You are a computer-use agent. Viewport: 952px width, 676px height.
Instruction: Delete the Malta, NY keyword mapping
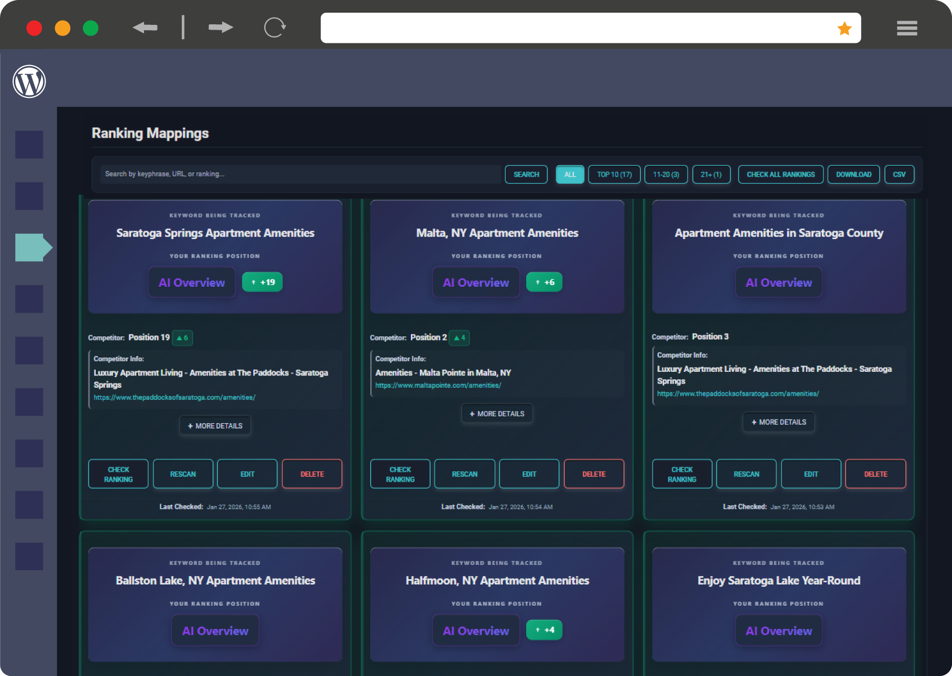click(593, 474)
